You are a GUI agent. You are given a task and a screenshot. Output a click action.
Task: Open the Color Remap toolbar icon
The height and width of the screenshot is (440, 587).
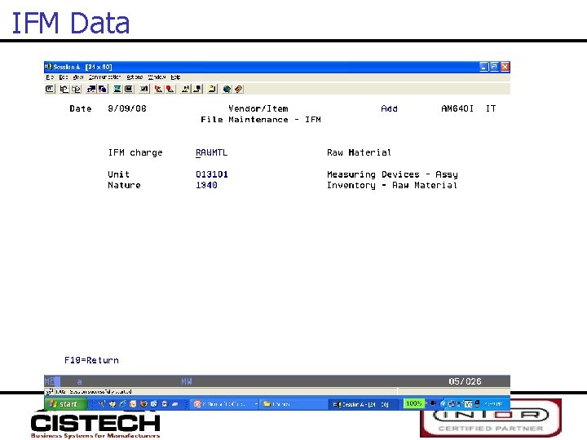coord(129,89)
